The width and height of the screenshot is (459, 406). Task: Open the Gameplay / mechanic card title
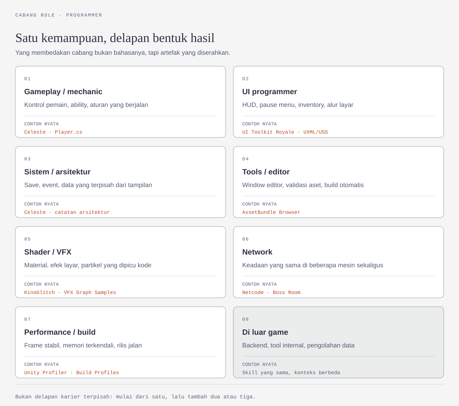(63, 92)
